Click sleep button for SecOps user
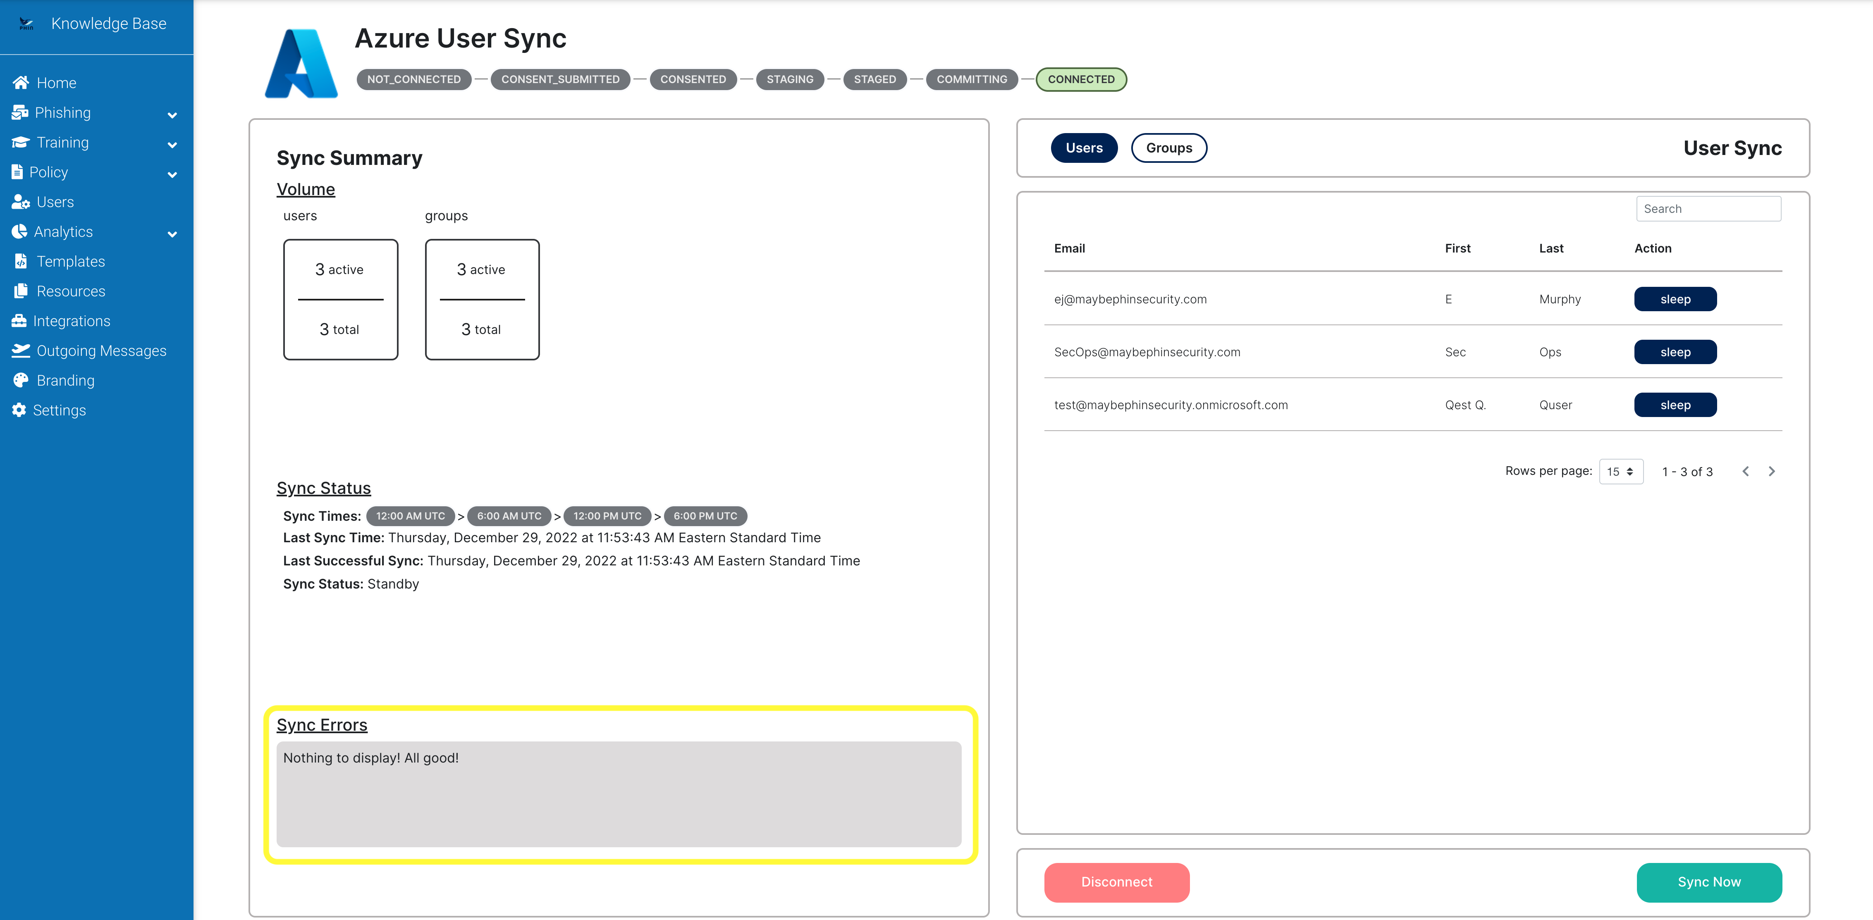Viewport: 1873px width, 920px height. pyautogui.click(x=1675, y=353)
